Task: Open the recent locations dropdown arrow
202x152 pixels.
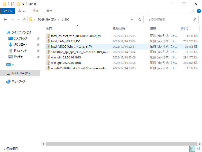Action: coord(19,19)
